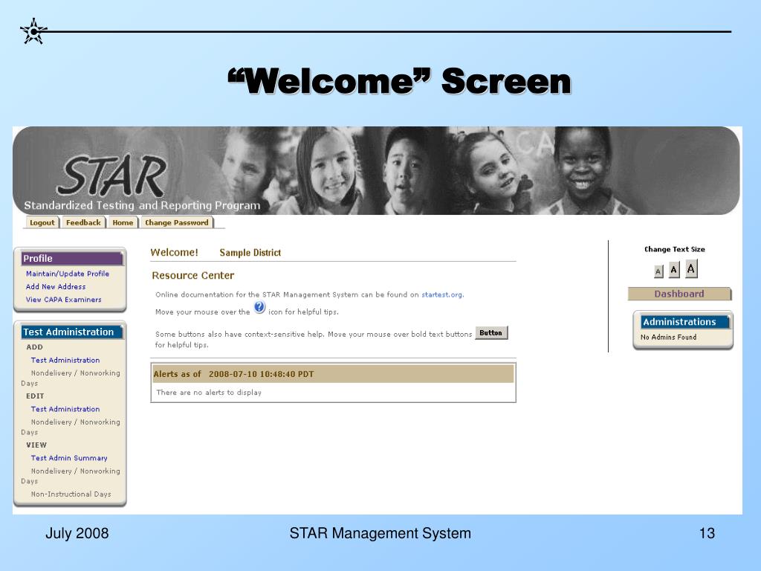Click the ADD section label
This screenshot has width=761, height=571.
34,347
